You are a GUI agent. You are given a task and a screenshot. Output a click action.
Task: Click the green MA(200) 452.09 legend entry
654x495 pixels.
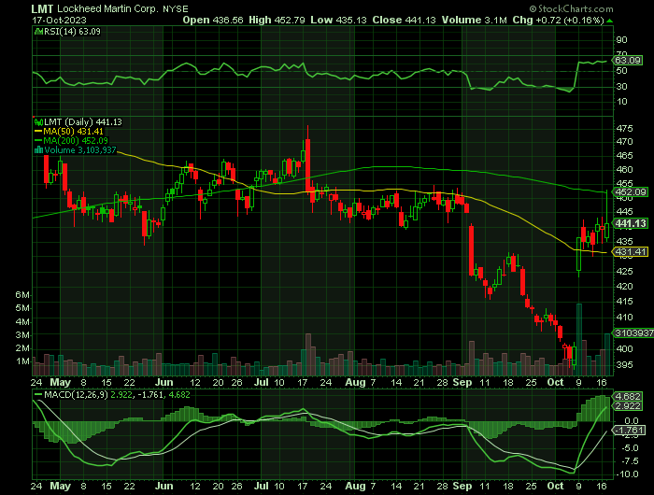coord(71,140)
